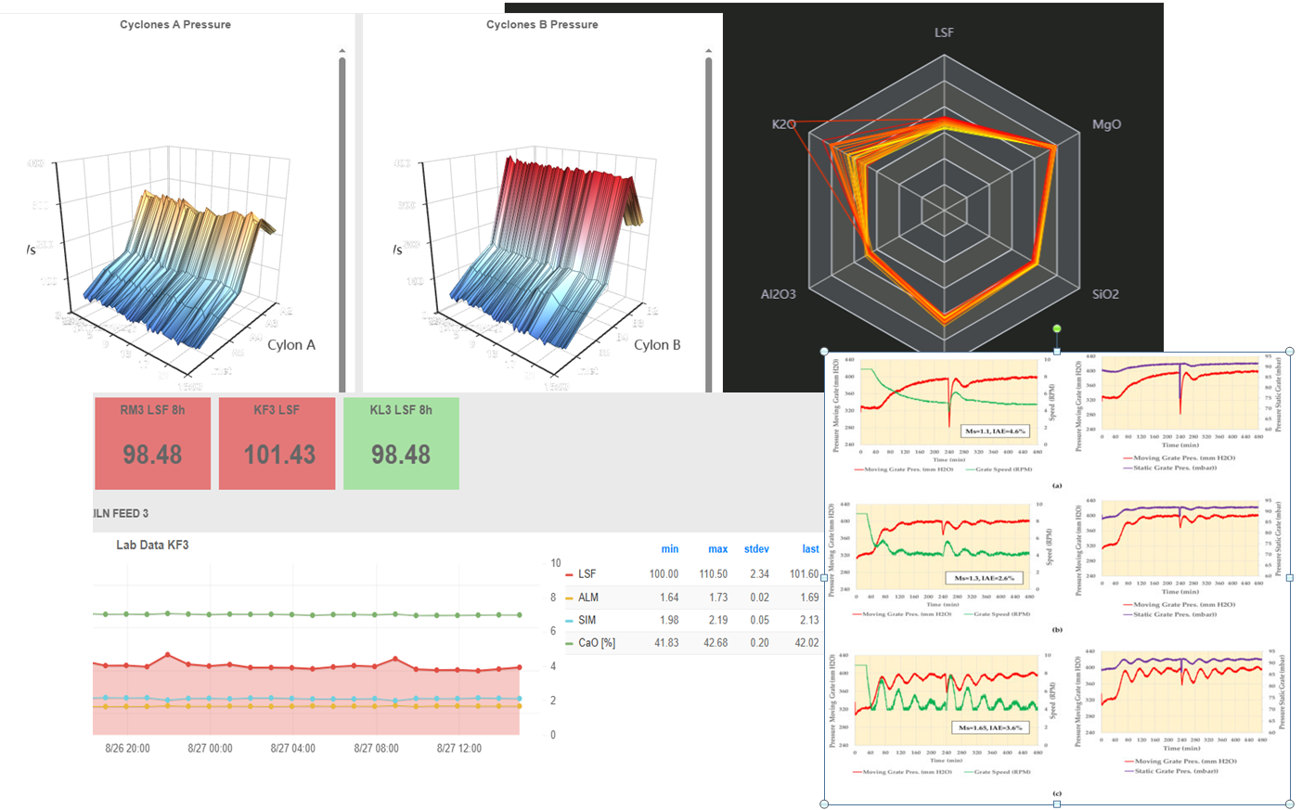
Task: Click the K2O axis label on radar chart
Action: [783, 124]
